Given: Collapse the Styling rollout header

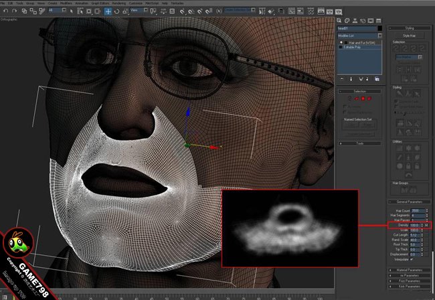Looking at the screenshot, I should [x=409, y=28].
